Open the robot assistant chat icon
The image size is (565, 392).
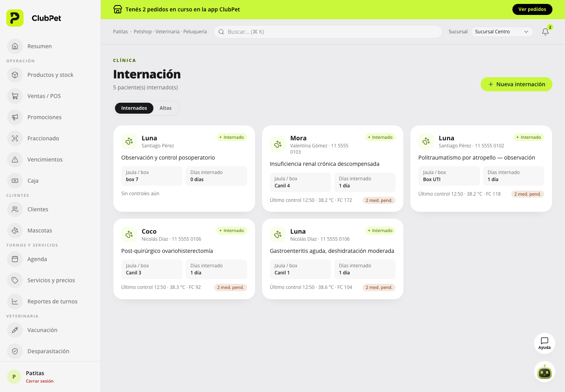click(x=545, y=372)
